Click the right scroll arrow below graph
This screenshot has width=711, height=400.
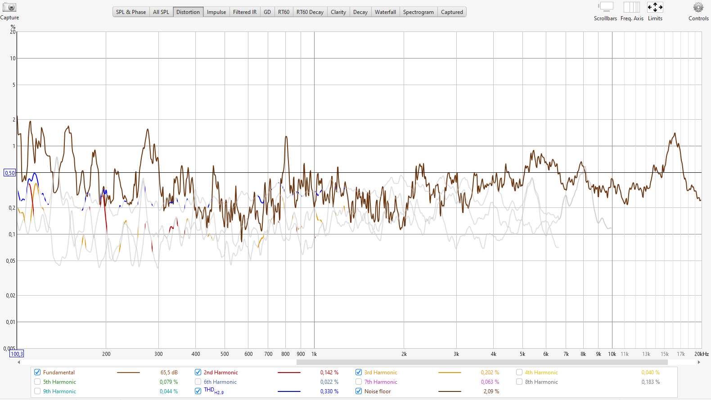coord(699,362)
